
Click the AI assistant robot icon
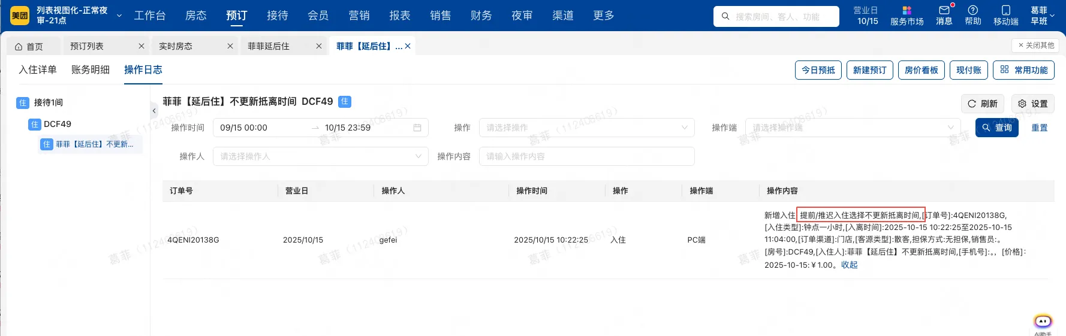pos(1043,322)
